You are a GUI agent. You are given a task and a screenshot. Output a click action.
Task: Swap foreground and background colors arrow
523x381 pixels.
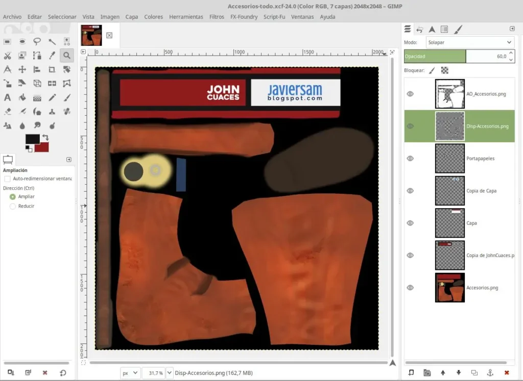point(45,137)
